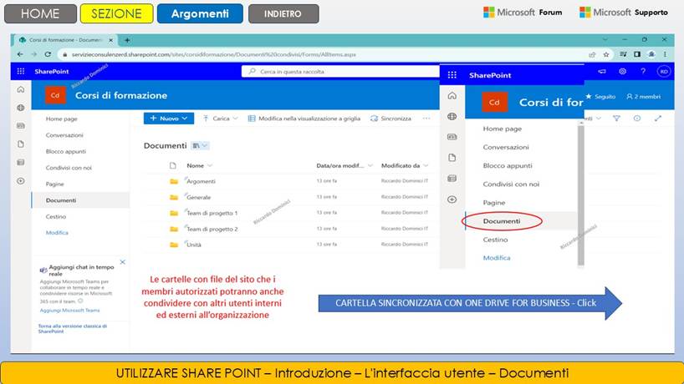Click the blue Argomenti slide button
Viewport: 684px width, 384px height.
pyautogui.click(x=200, y=13)
